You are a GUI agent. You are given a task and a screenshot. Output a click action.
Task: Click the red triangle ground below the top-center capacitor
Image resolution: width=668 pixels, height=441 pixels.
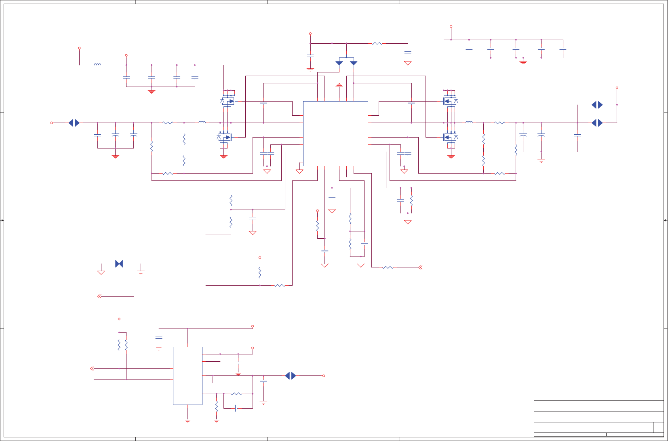pyautogui.click(x=408, y=63)
